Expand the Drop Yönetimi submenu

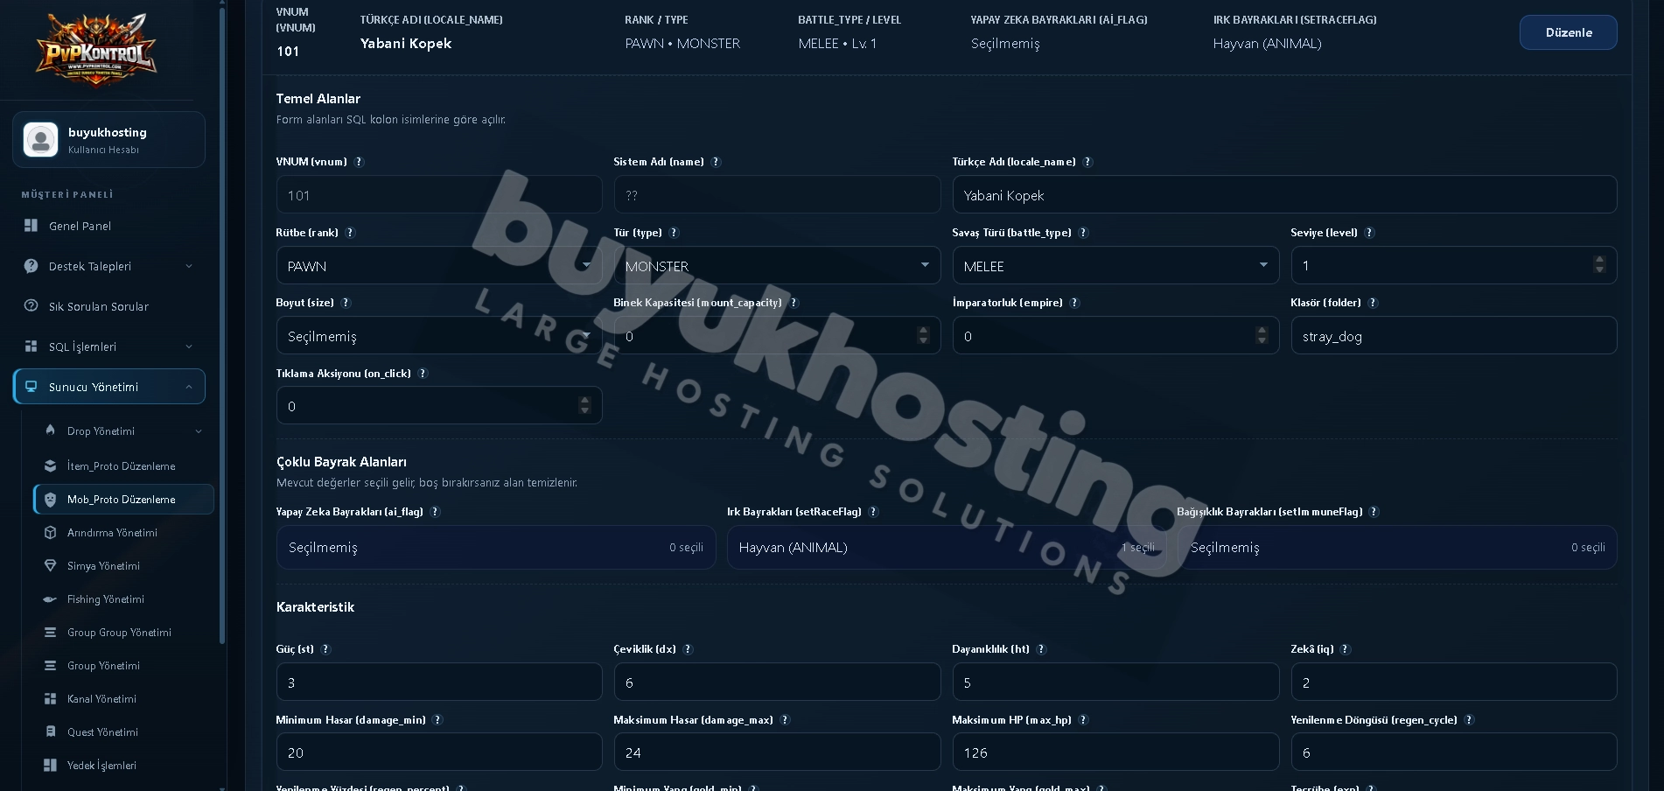(x=199, y=430)
